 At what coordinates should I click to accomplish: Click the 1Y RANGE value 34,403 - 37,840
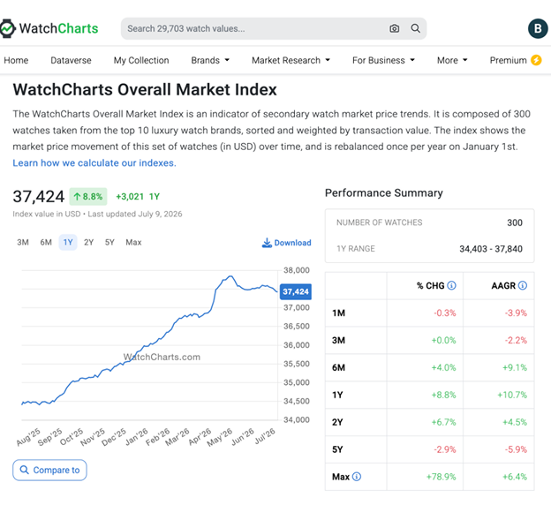(x=491, y=249)
